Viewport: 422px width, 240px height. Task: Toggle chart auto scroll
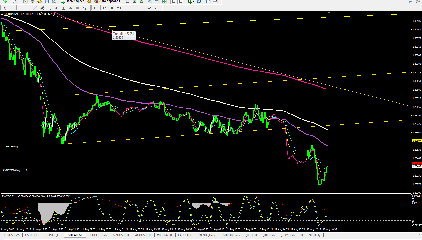174,1
